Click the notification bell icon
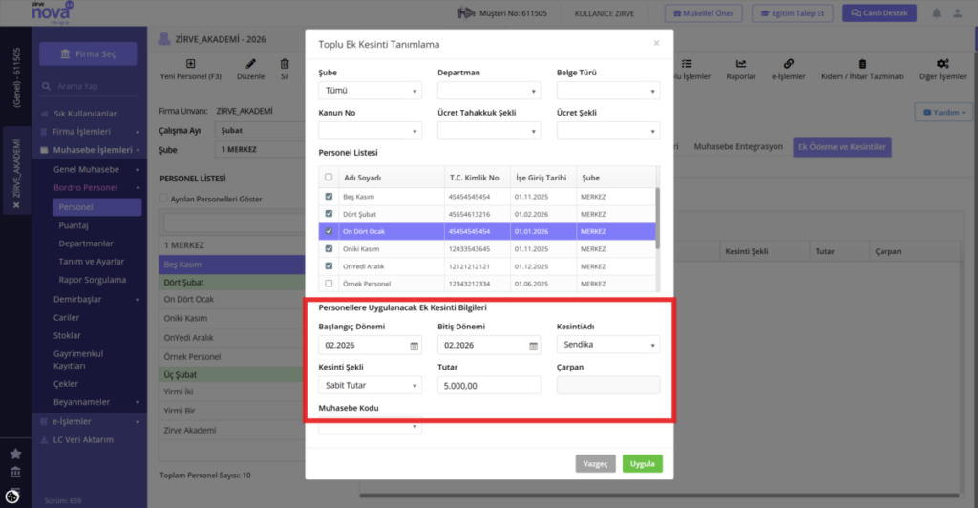The width and height of the screenshot is (978, 508). pos(936,13)
